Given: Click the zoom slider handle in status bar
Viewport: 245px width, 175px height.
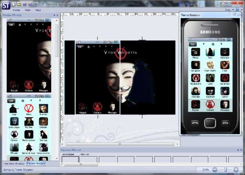Looking at the screenshot, I should [x=225, y=170].
